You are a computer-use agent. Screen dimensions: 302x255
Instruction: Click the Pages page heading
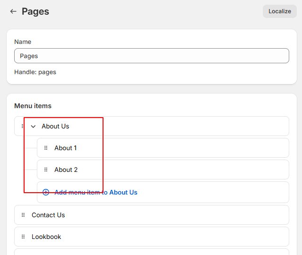point(35,11)
